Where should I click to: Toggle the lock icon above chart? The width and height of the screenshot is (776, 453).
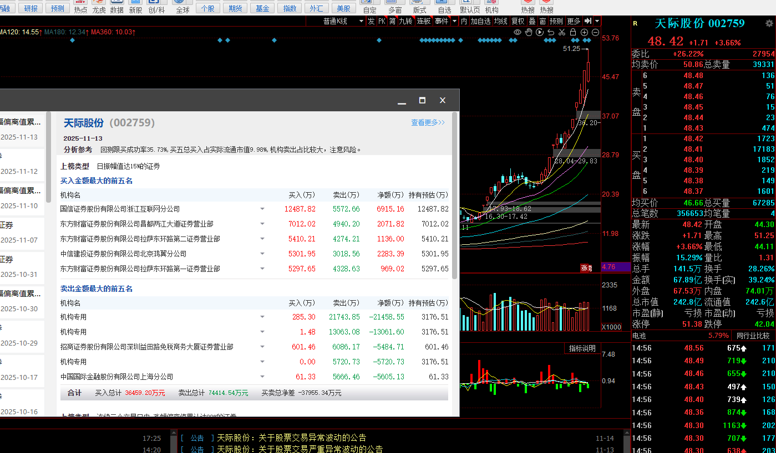573,33
